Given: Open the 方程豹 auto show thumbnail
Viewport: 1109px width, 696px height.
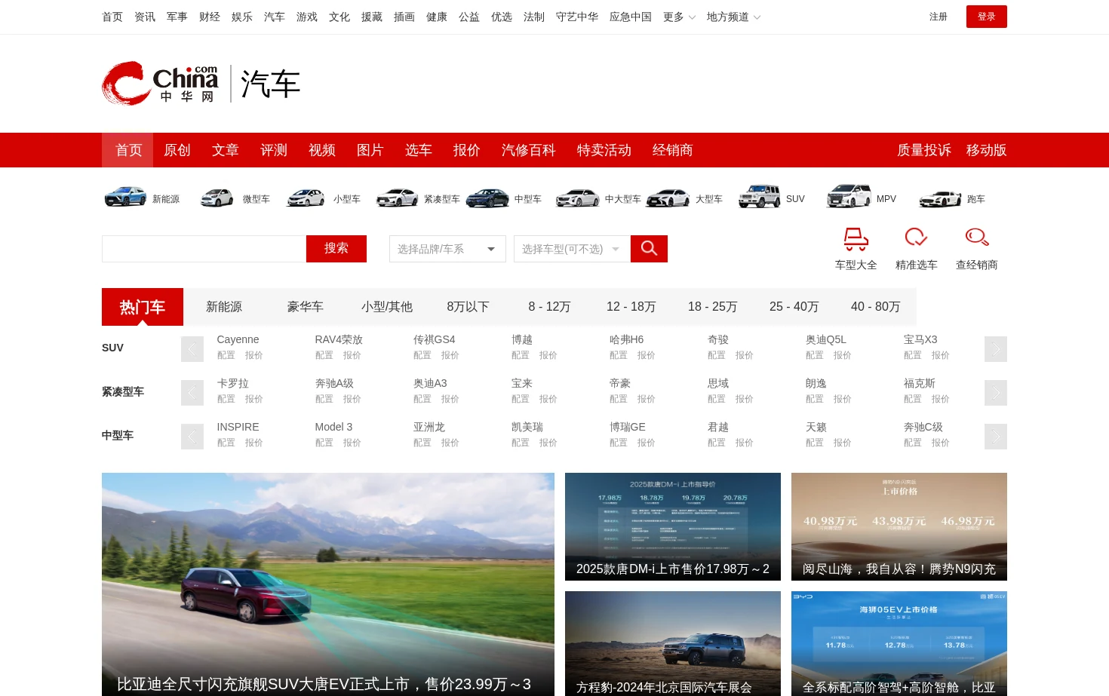Looking at the screenshot, I should click(673, 643).
